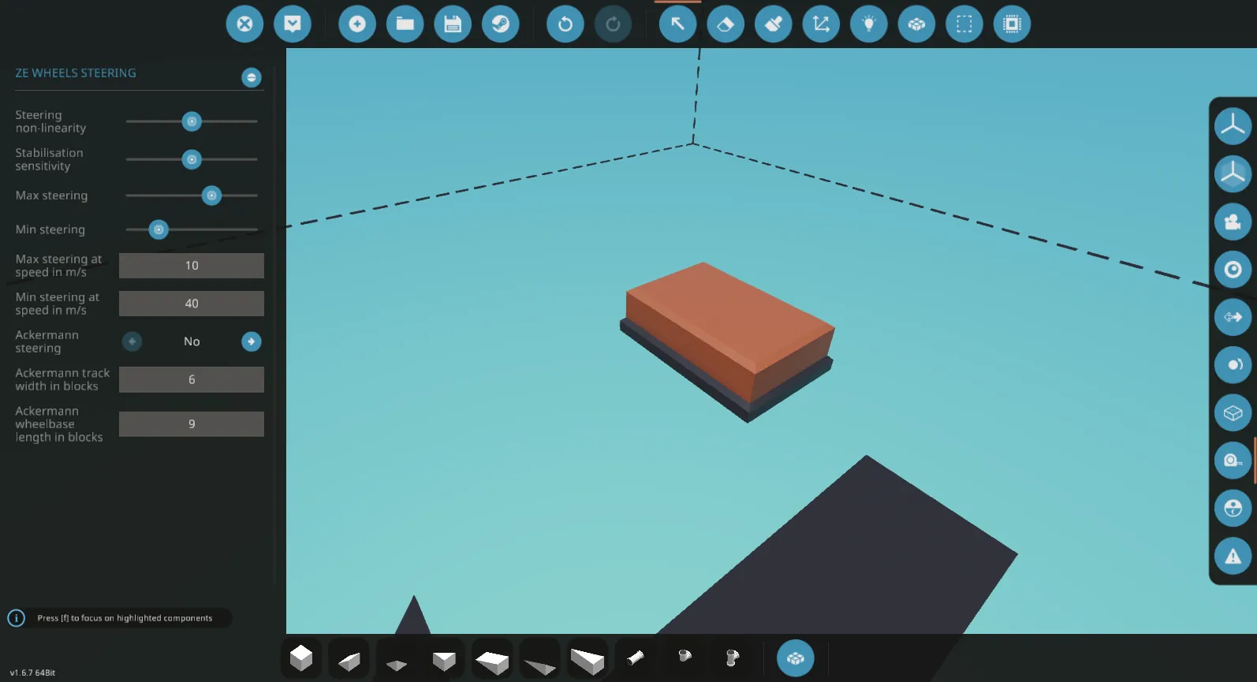Select the eraser delete tool
Viewport: 1257px width, 682px height.
[725, 24]
